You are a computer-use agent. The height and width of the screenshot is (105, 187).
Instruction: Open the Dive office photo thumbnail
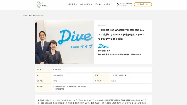click(x=64, y=42)
